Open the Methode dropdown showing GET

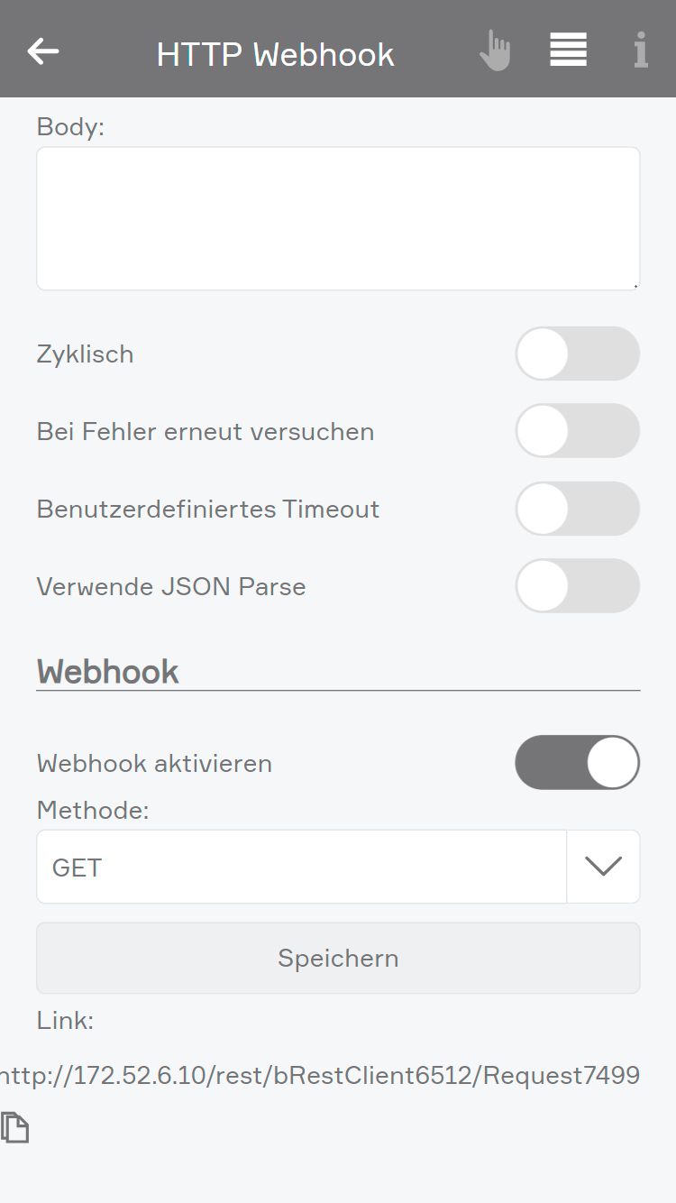tap(301, 867)
